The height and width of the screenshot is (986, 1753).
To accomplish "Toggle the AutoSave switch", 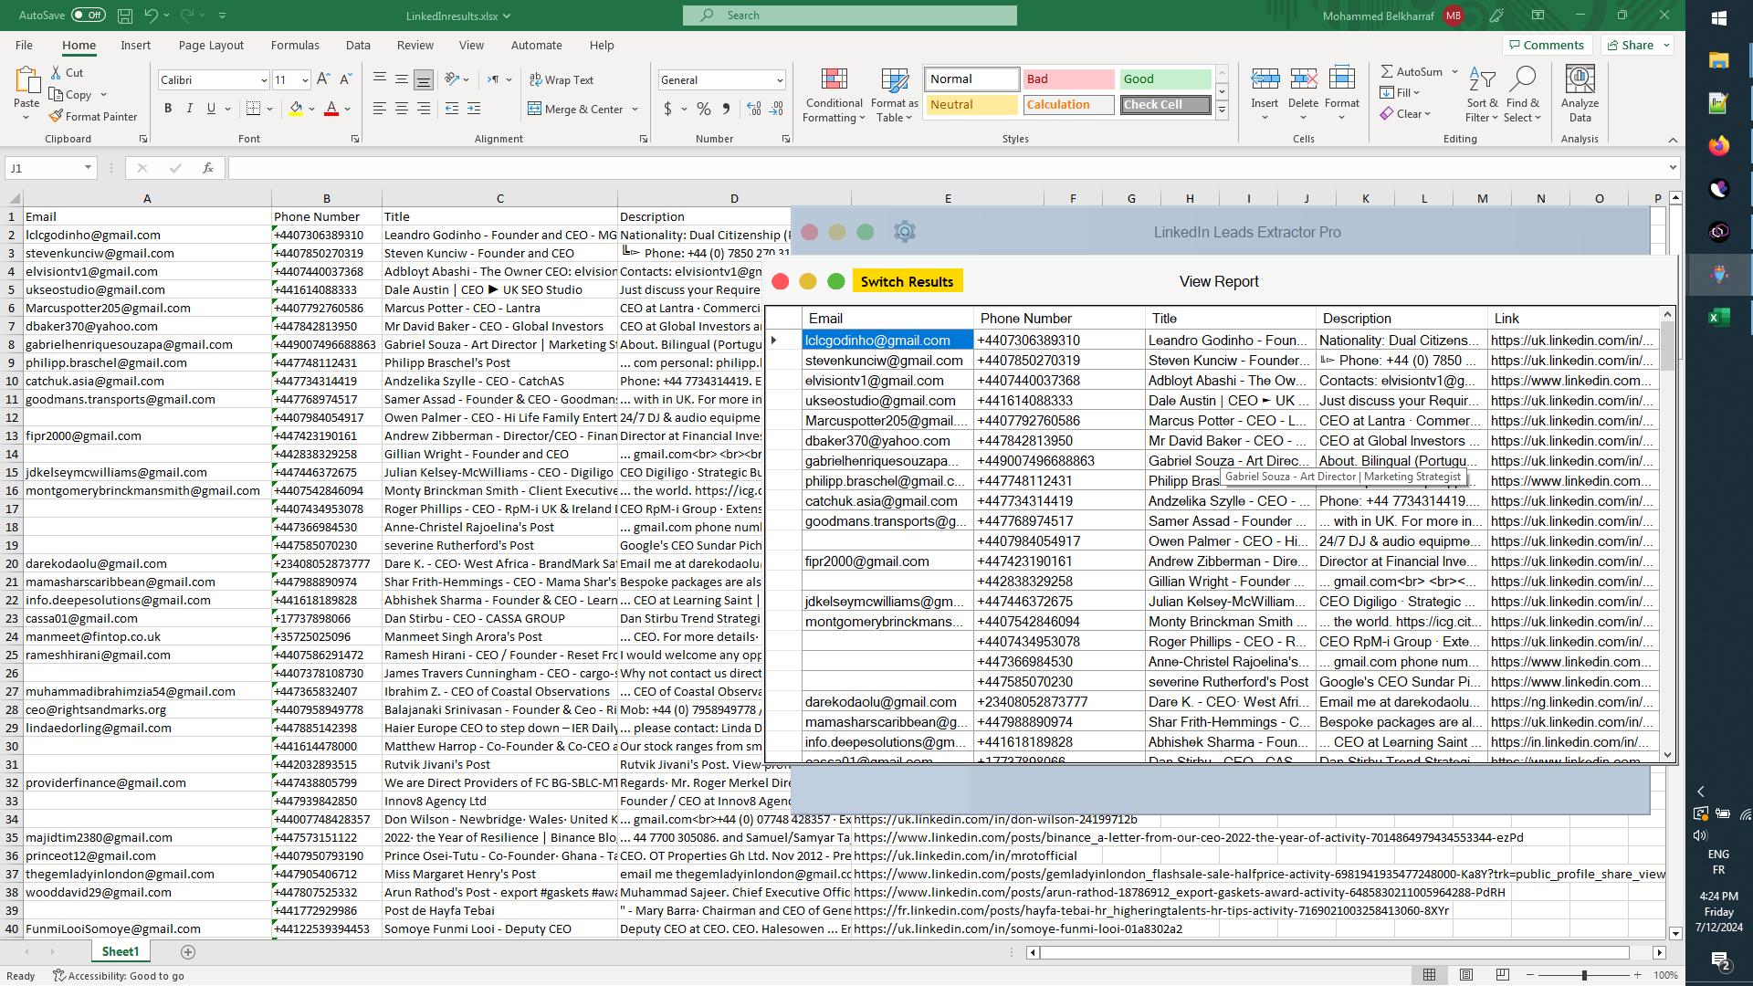I will point(89,16).
